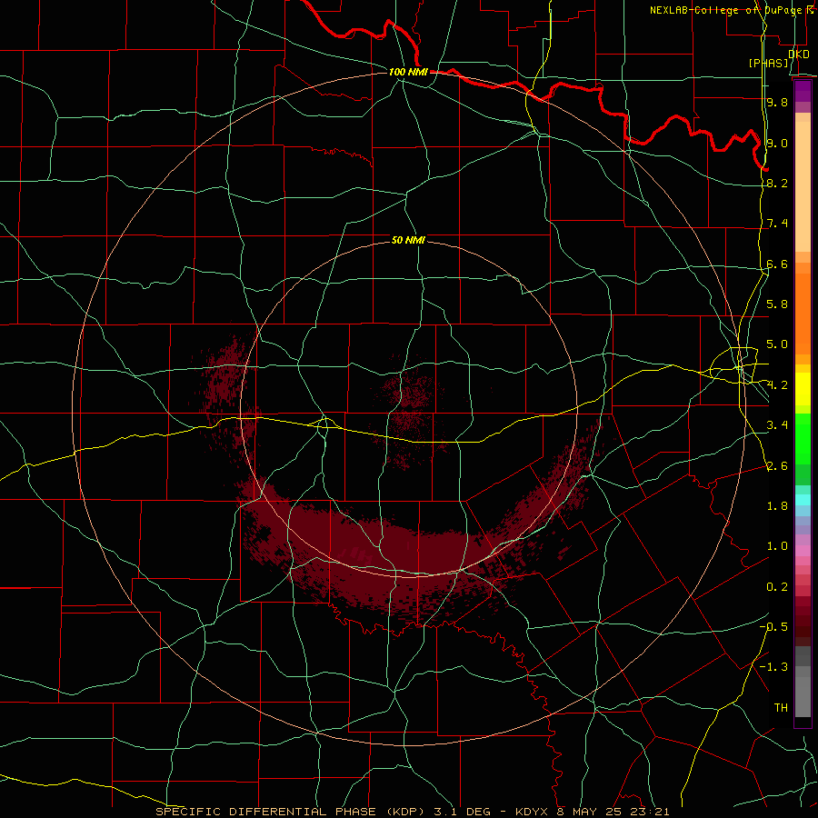Select the 6.6 scale value
Image resolution: width=818 pixels, height=818 pixels.
(777, 264)
